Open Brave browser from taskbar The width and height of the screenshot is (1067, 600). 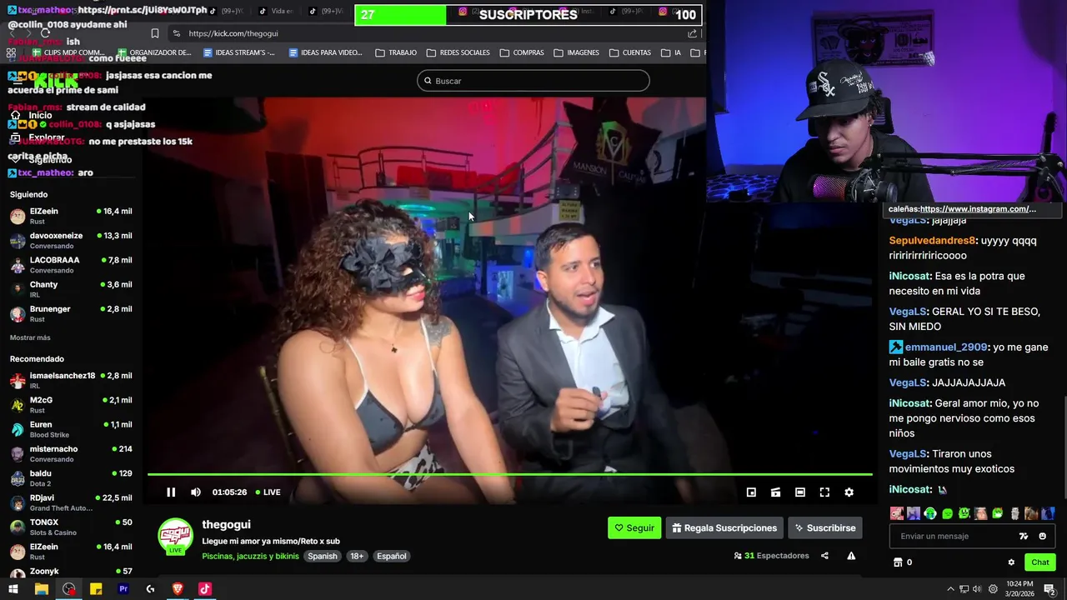pyautogui.click(x=178, y=589)
